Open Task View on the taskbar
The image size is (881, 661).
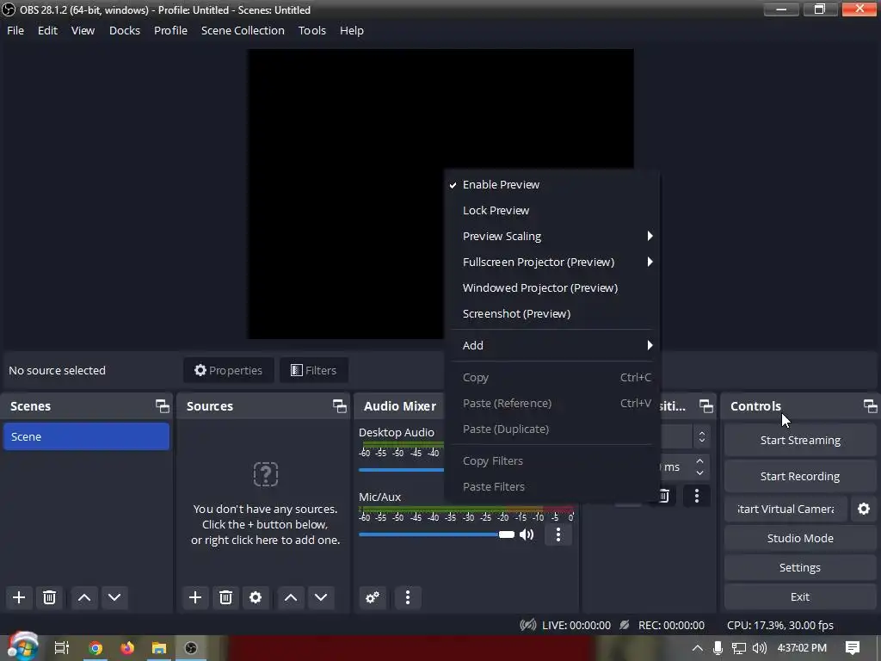point(62,648)
